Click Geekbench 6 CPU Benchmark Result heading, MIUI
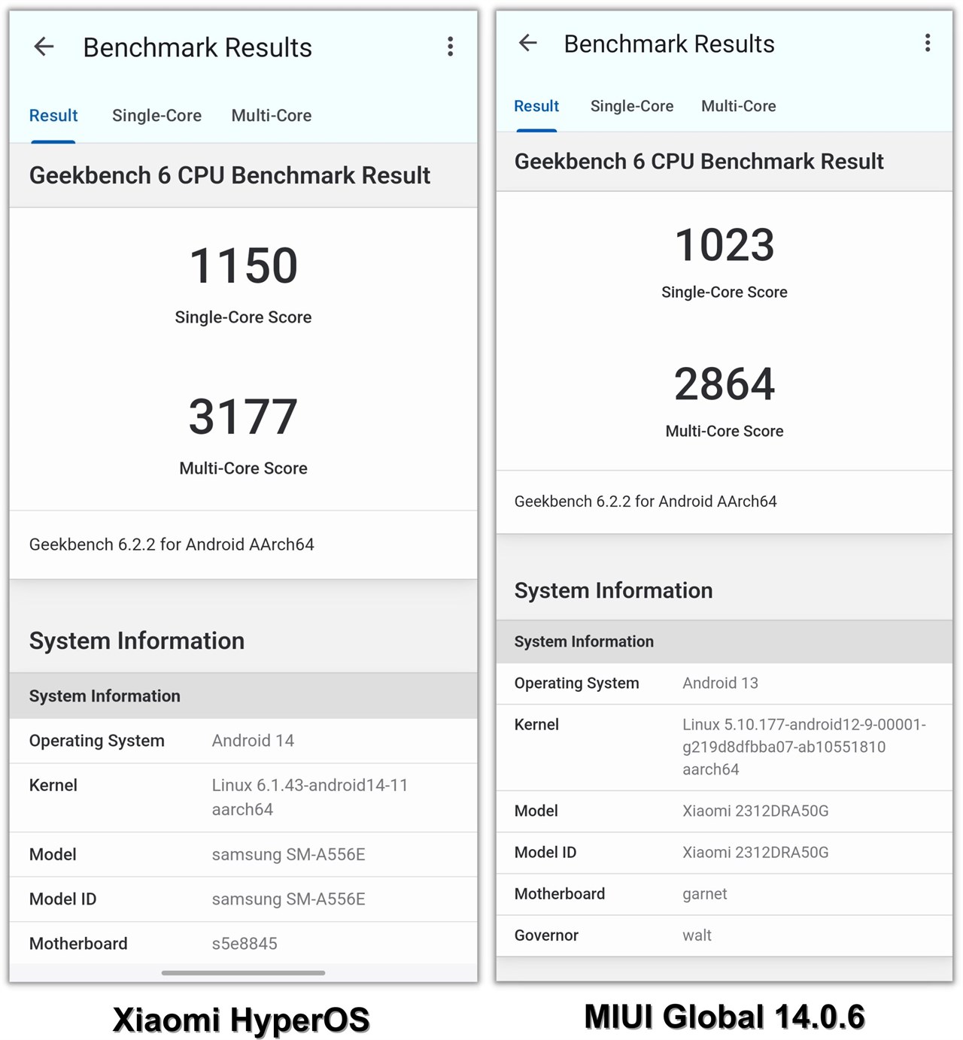 pos(699,161)
